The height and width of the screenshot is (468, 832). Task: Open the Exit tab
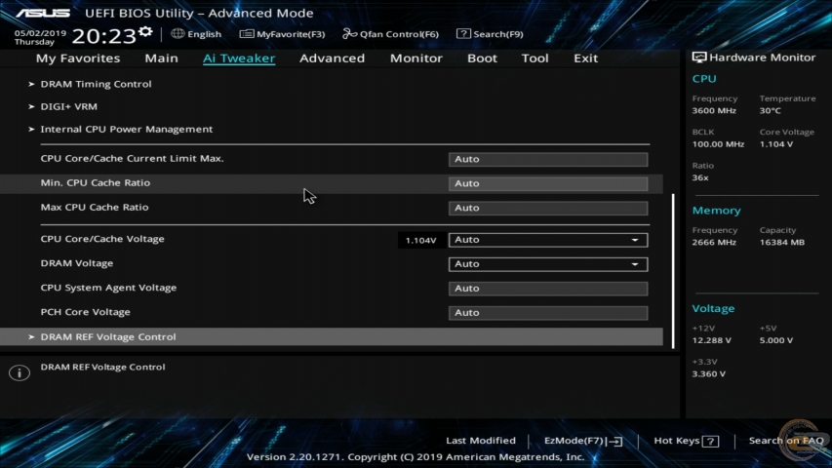[x=585, y=58]
